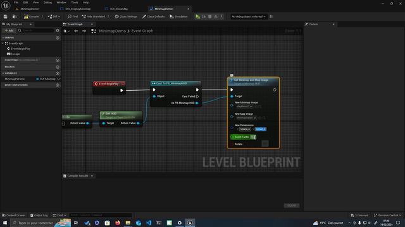This screenshot has height=227, width=405.
Task: Open the Content Drawer
Action: pyautogui.click(x=13, y=215)
